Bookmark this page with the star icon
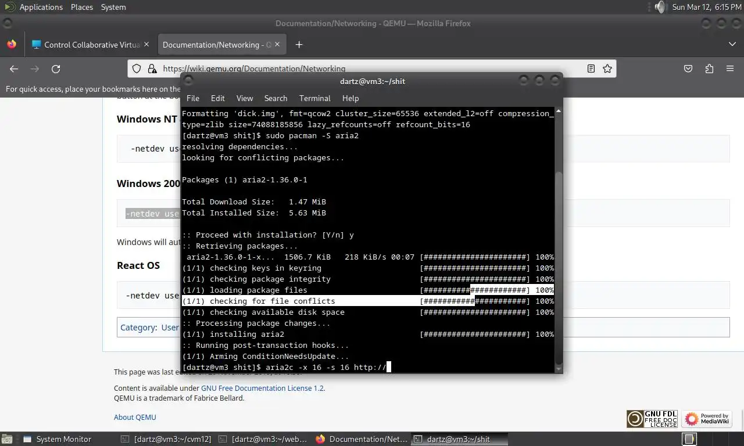 point(607,69)
